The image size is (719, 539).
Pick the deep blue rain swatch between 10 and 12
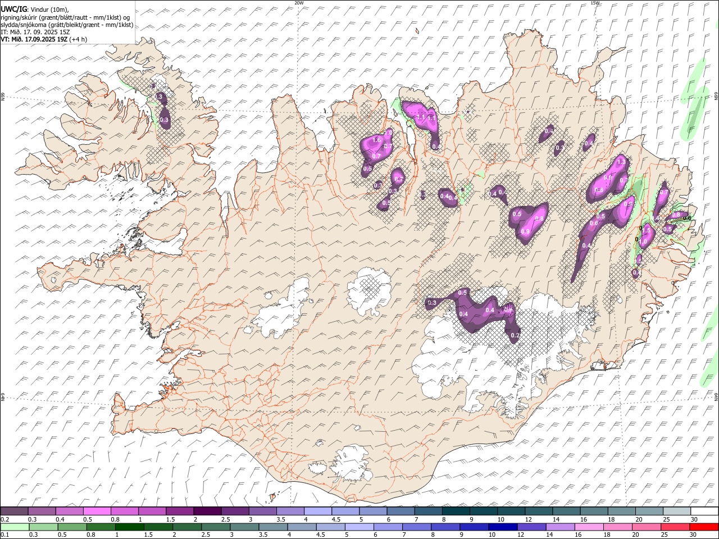[503, 527]
